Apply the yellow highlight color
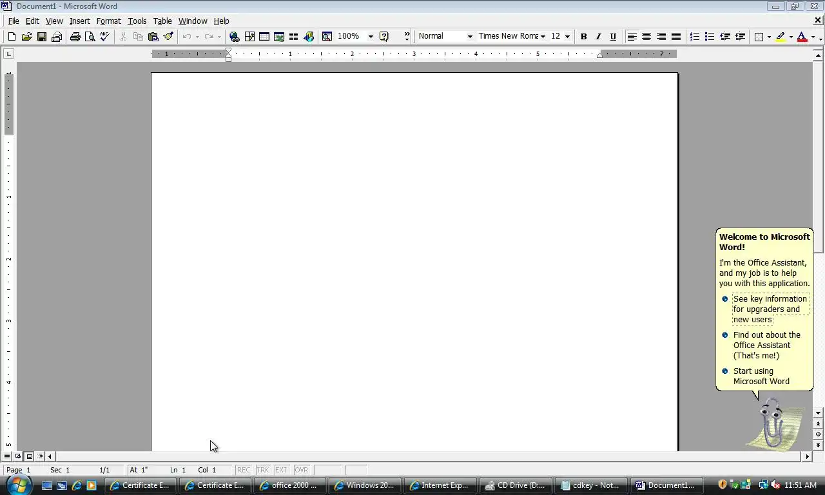825x495 pixels. click(781, 37)
